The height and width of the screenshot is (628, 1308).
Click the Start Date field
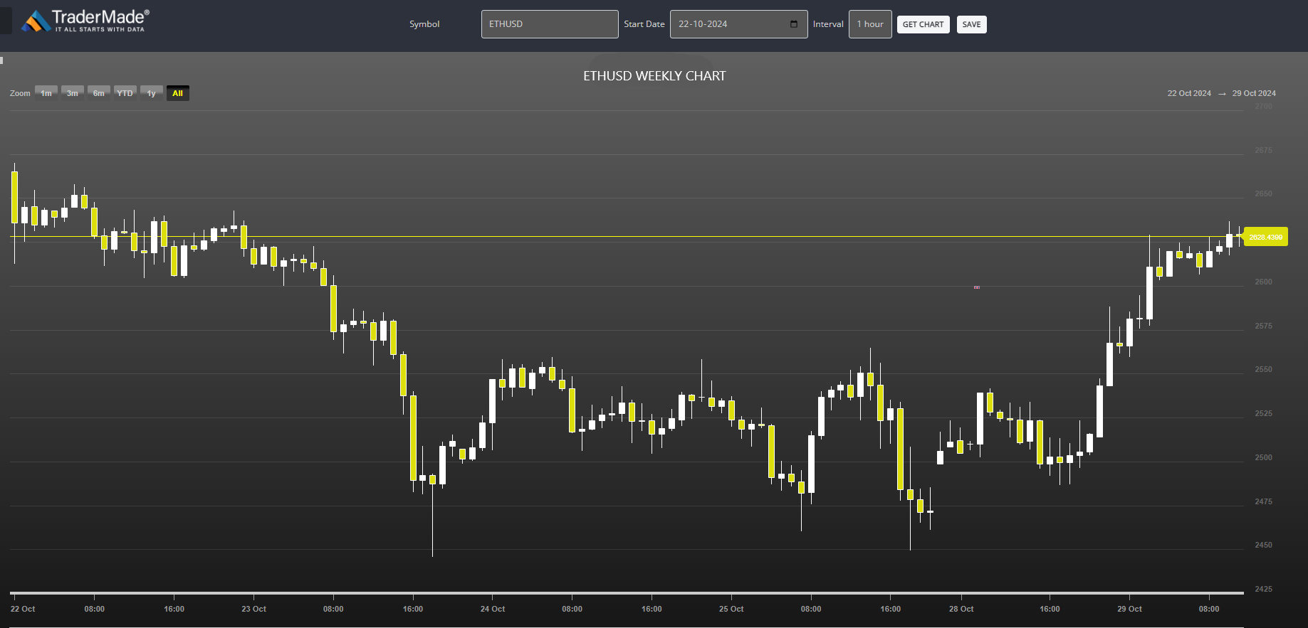738,24
